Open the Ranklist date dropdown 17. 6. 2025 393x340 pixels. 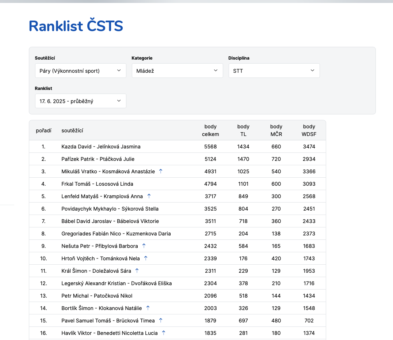point(80,101)
